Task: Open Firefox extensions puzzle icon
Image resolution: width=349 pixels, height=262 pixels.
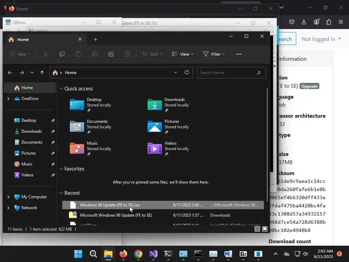Action: click(329, 22)
